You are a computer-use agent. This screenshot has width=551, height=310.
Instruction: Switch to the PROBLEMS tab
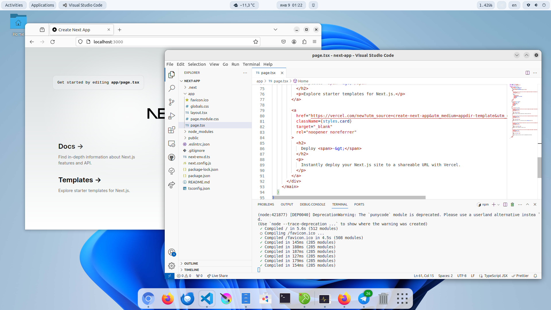coord(266,205)
